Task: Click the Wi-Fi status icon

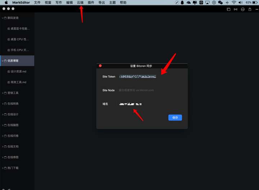Action: (234, 3)
